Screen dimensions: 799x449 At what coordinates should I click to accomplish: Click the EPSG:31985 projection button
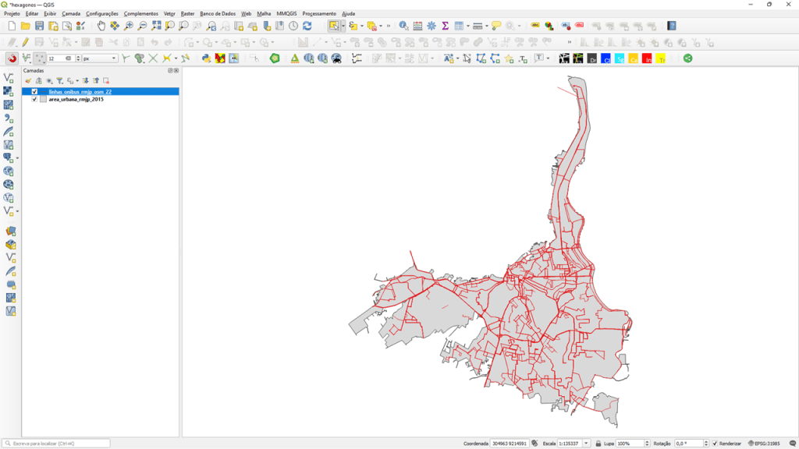[763, 444]
